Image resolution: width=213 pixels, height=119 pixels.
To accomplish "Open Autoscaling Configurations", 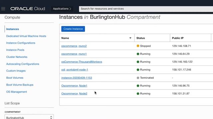I will [x=23, y=64].
